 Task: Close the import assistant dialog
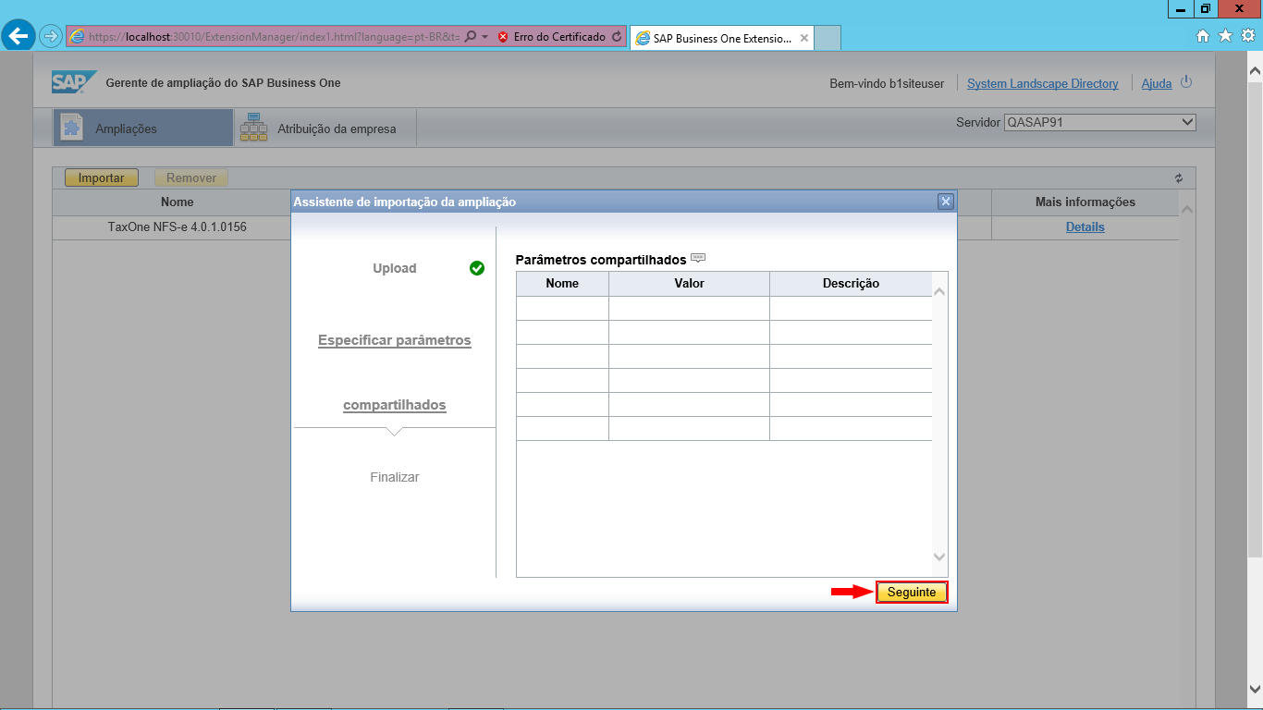pos(945,202)
